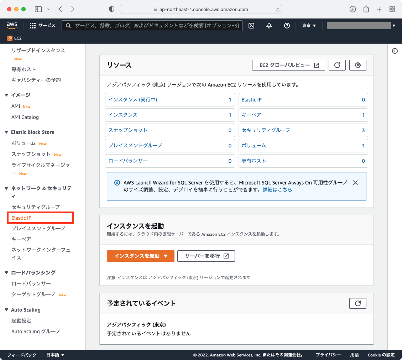This screenshot has width=402, height=360.
Task: Open the Safari share button
Action: [366, 9]
